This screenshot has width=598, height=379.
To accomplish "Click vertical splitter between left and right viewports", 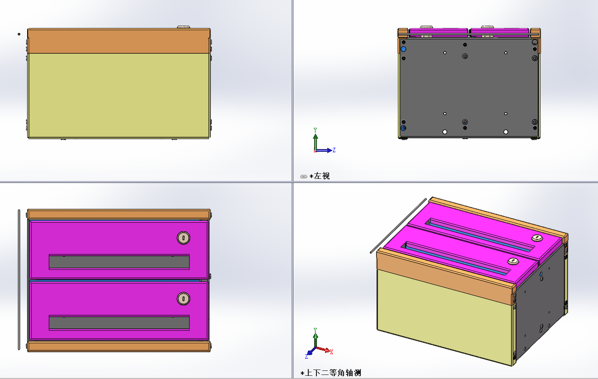I will click(x=292, y=90).
